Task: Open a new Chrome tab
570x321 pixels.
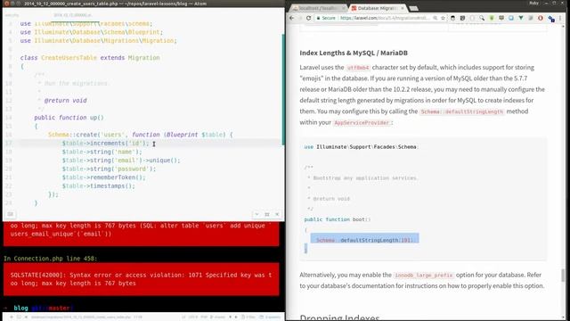Action: [x=413, y=8]
